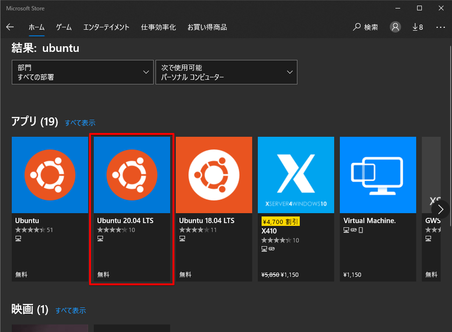This screenshot has width=452, height=332.
Task: Click the 結果: ubuntu results heading
Action: point(45,48)
